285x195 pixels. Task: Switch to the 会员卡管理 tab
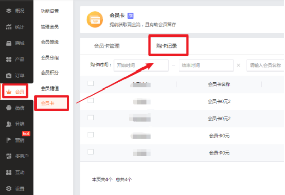[x=106, y=46]
